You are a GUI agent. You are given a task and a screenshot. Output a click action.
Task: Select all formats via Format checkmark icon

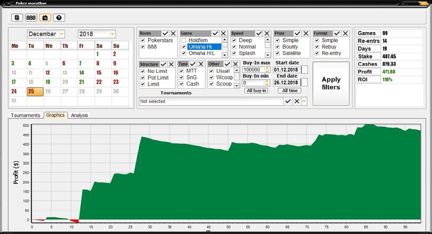point(337,33)
